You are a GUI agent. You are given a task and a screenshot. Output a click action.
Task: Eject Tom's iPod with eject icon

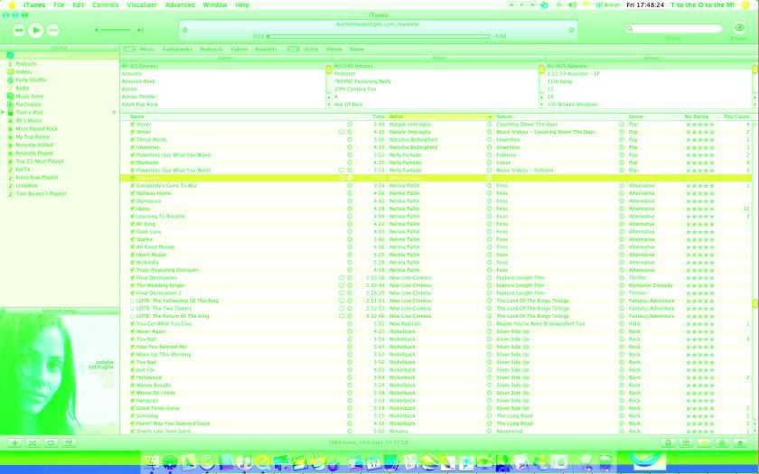coord(114,112)
